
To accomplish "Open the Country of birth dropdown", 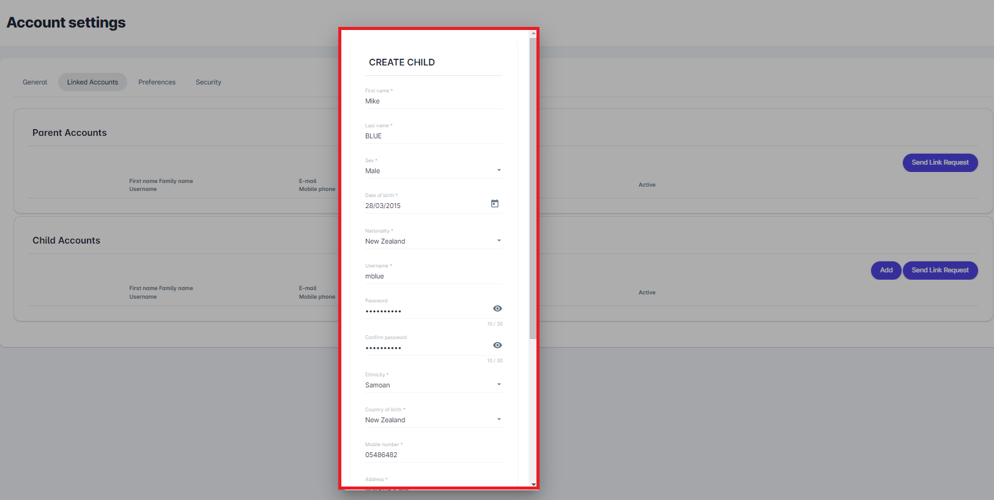I will (433, 420).
